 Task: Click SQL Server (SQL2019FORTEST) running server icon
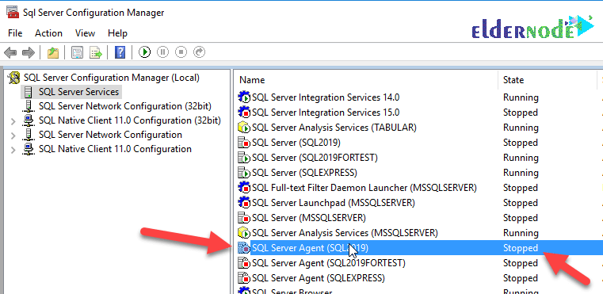pyautogui.click(x=244, y=158)
